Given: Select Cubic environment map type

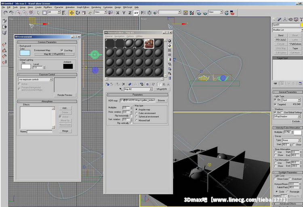Looking at the screenshot, I should click(x=137, y=113).
